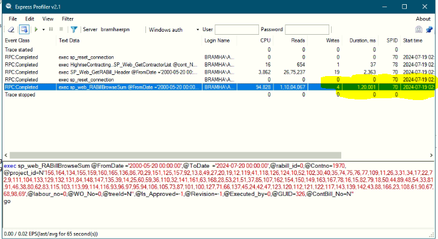Click the exec keyword in the SQL text pane
The height and width of the screenshot is (239, 438).
point(10,166)
